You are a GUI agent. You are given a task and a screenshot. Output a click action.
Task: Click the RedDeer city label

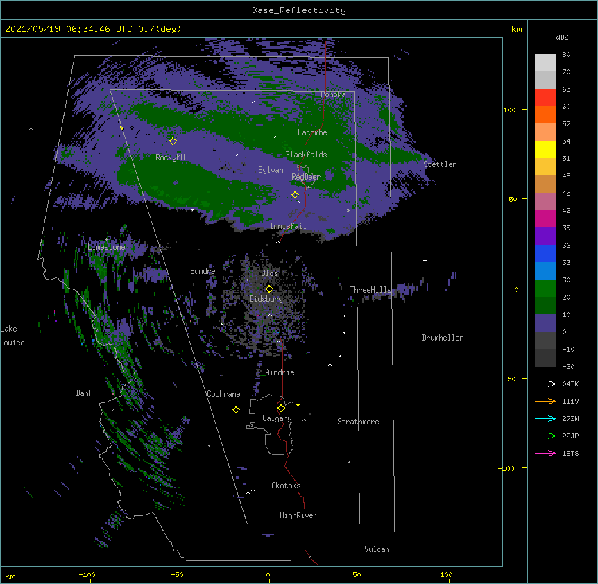pyautogui.click(x=306, y=177)
